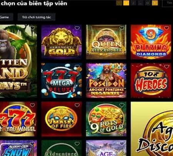
Task: Mark Blazing Diamonds as favorite with heart
Action: (x=166, y=28)
